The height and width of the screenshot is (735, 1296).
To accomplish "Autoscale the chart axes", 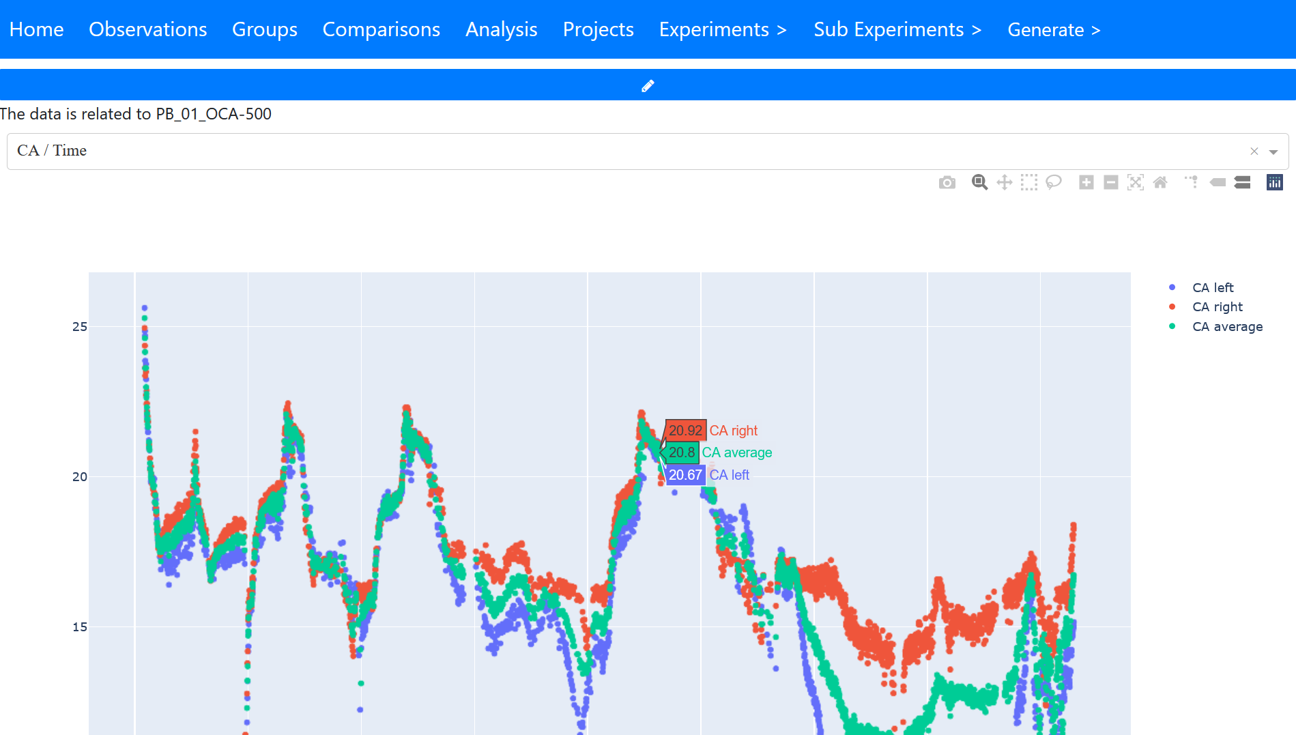I will tap(1136, 182).
